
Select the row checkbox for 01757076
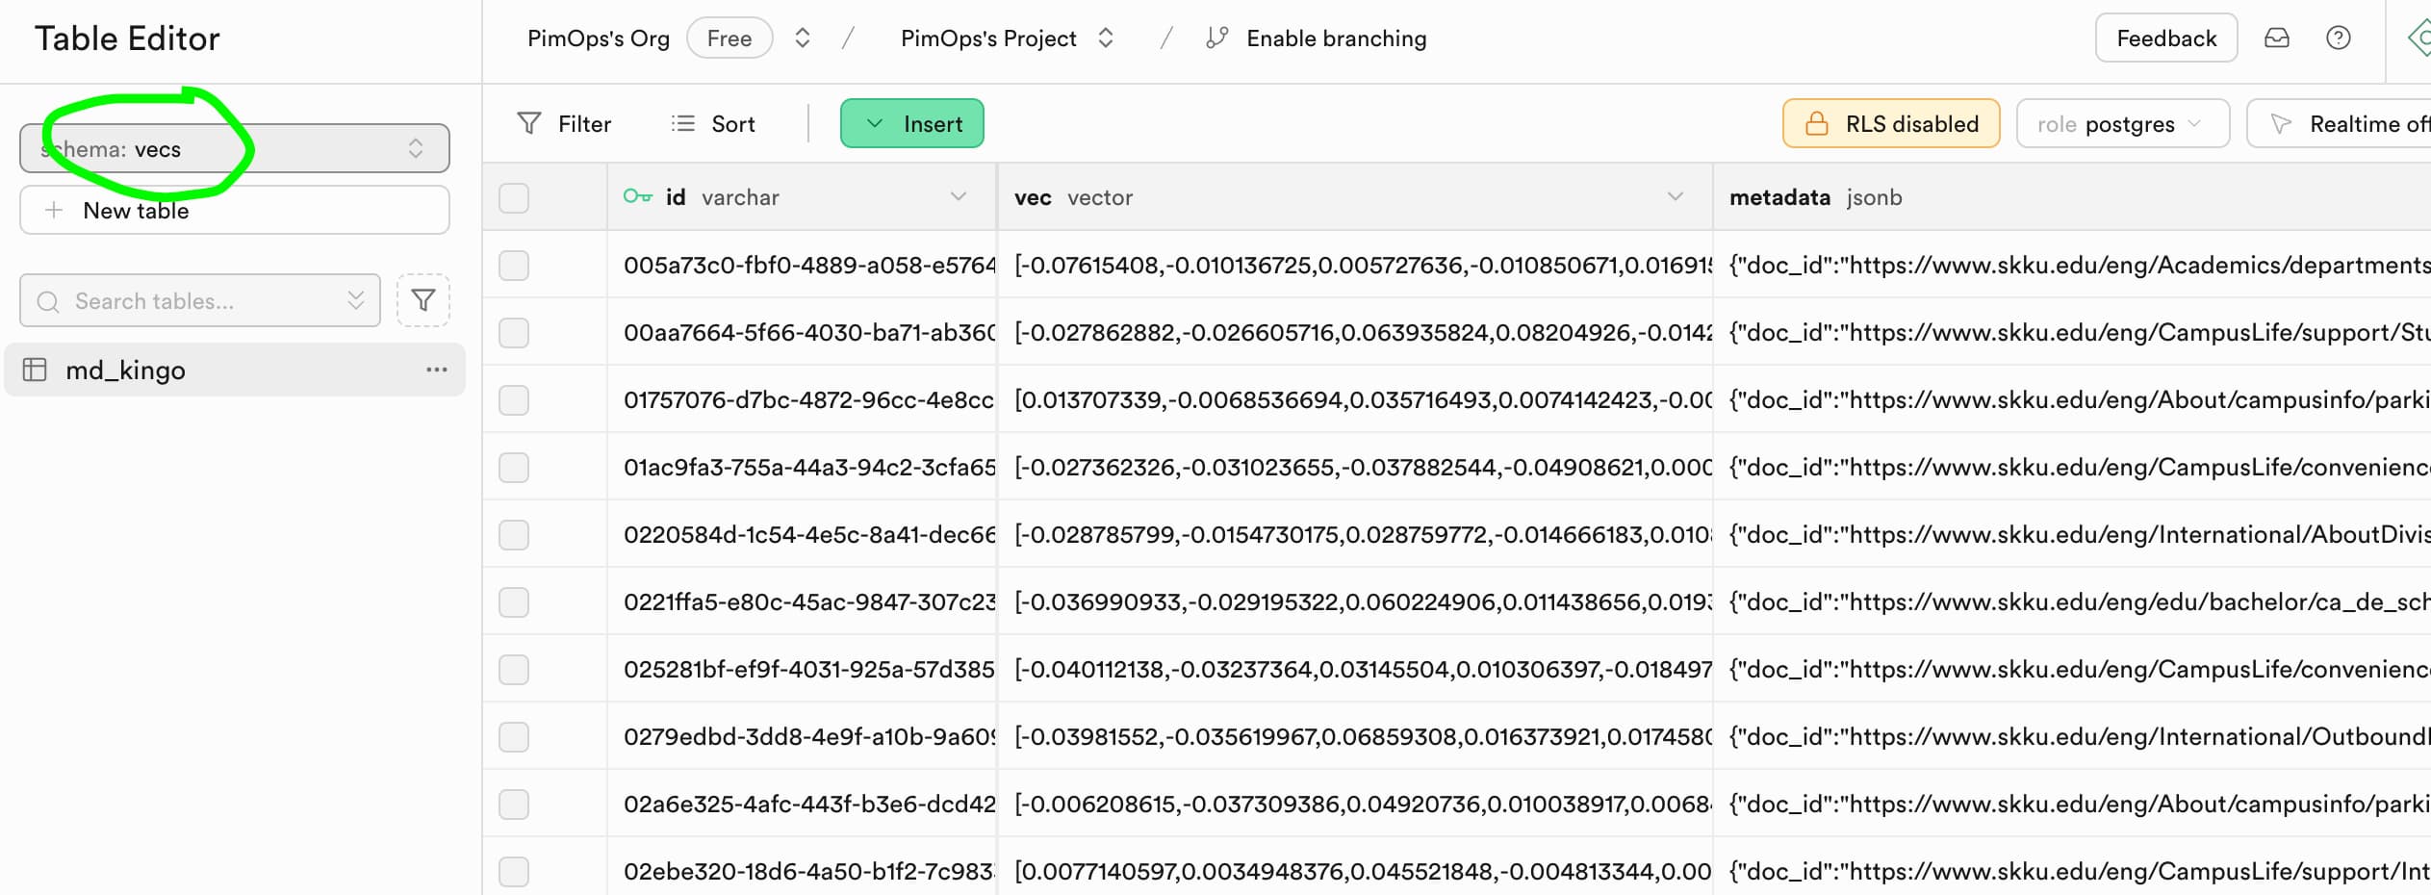[x=514, y=399]
